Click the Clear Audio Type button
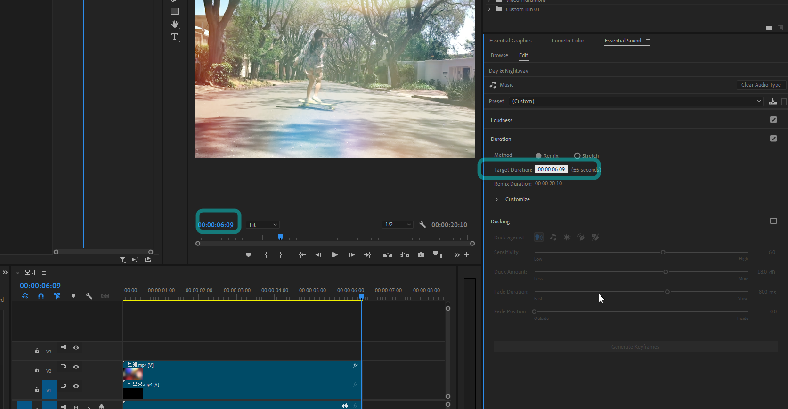 point(761,85)
